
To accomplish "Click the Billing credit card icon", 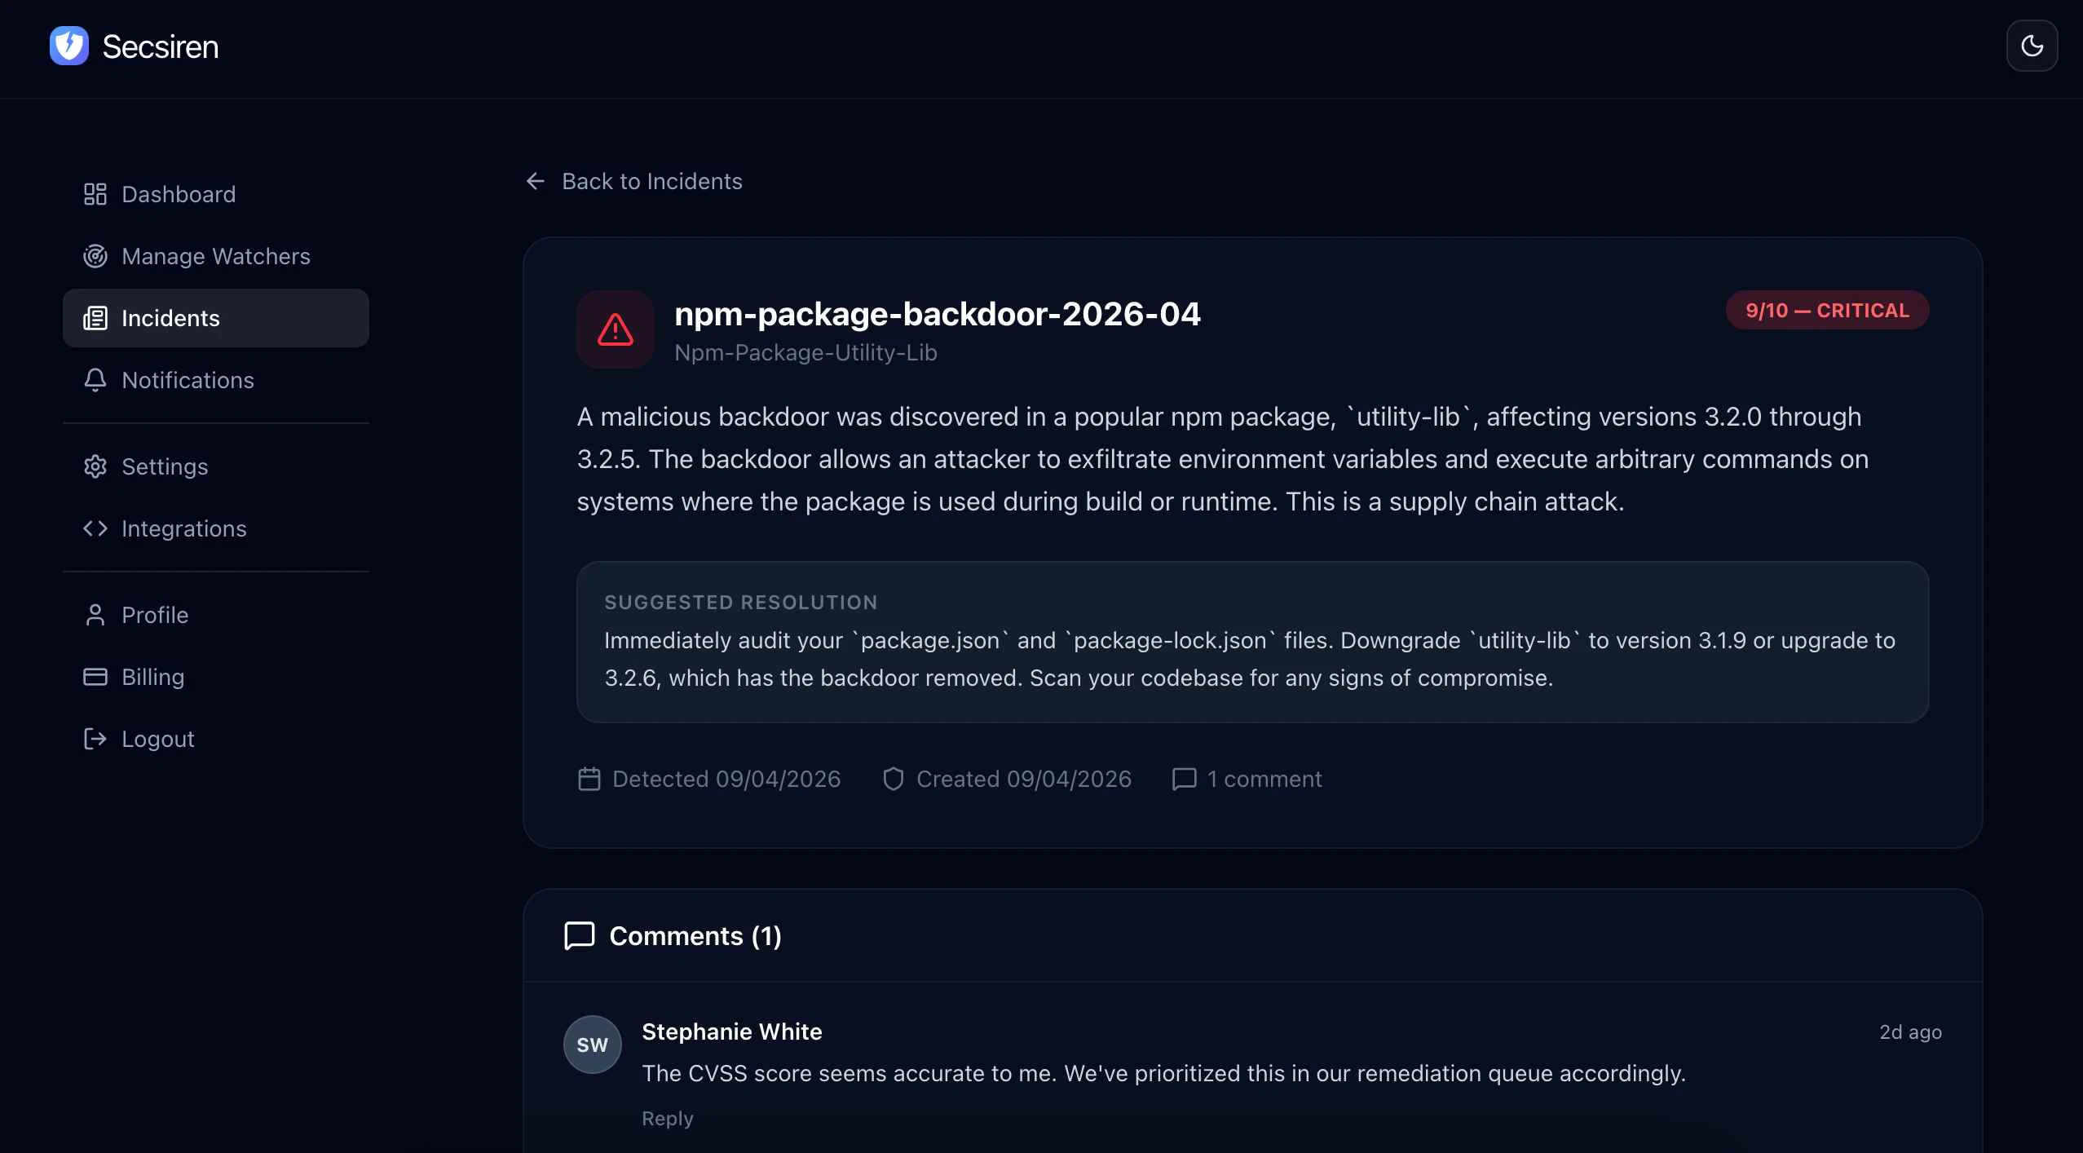I will click(95, 677).
